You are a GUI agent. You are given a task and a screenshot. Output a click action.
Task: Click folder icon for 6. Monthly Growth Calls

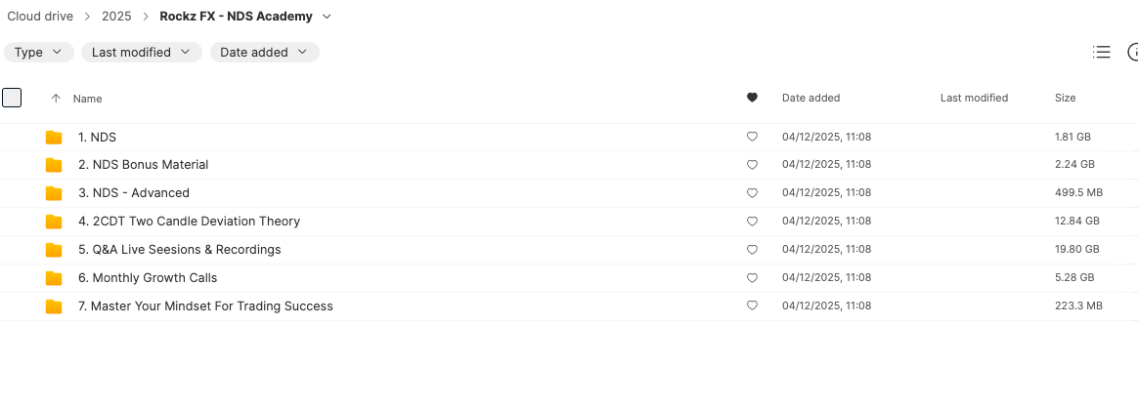pyautogui.click(x=54, y=278)
